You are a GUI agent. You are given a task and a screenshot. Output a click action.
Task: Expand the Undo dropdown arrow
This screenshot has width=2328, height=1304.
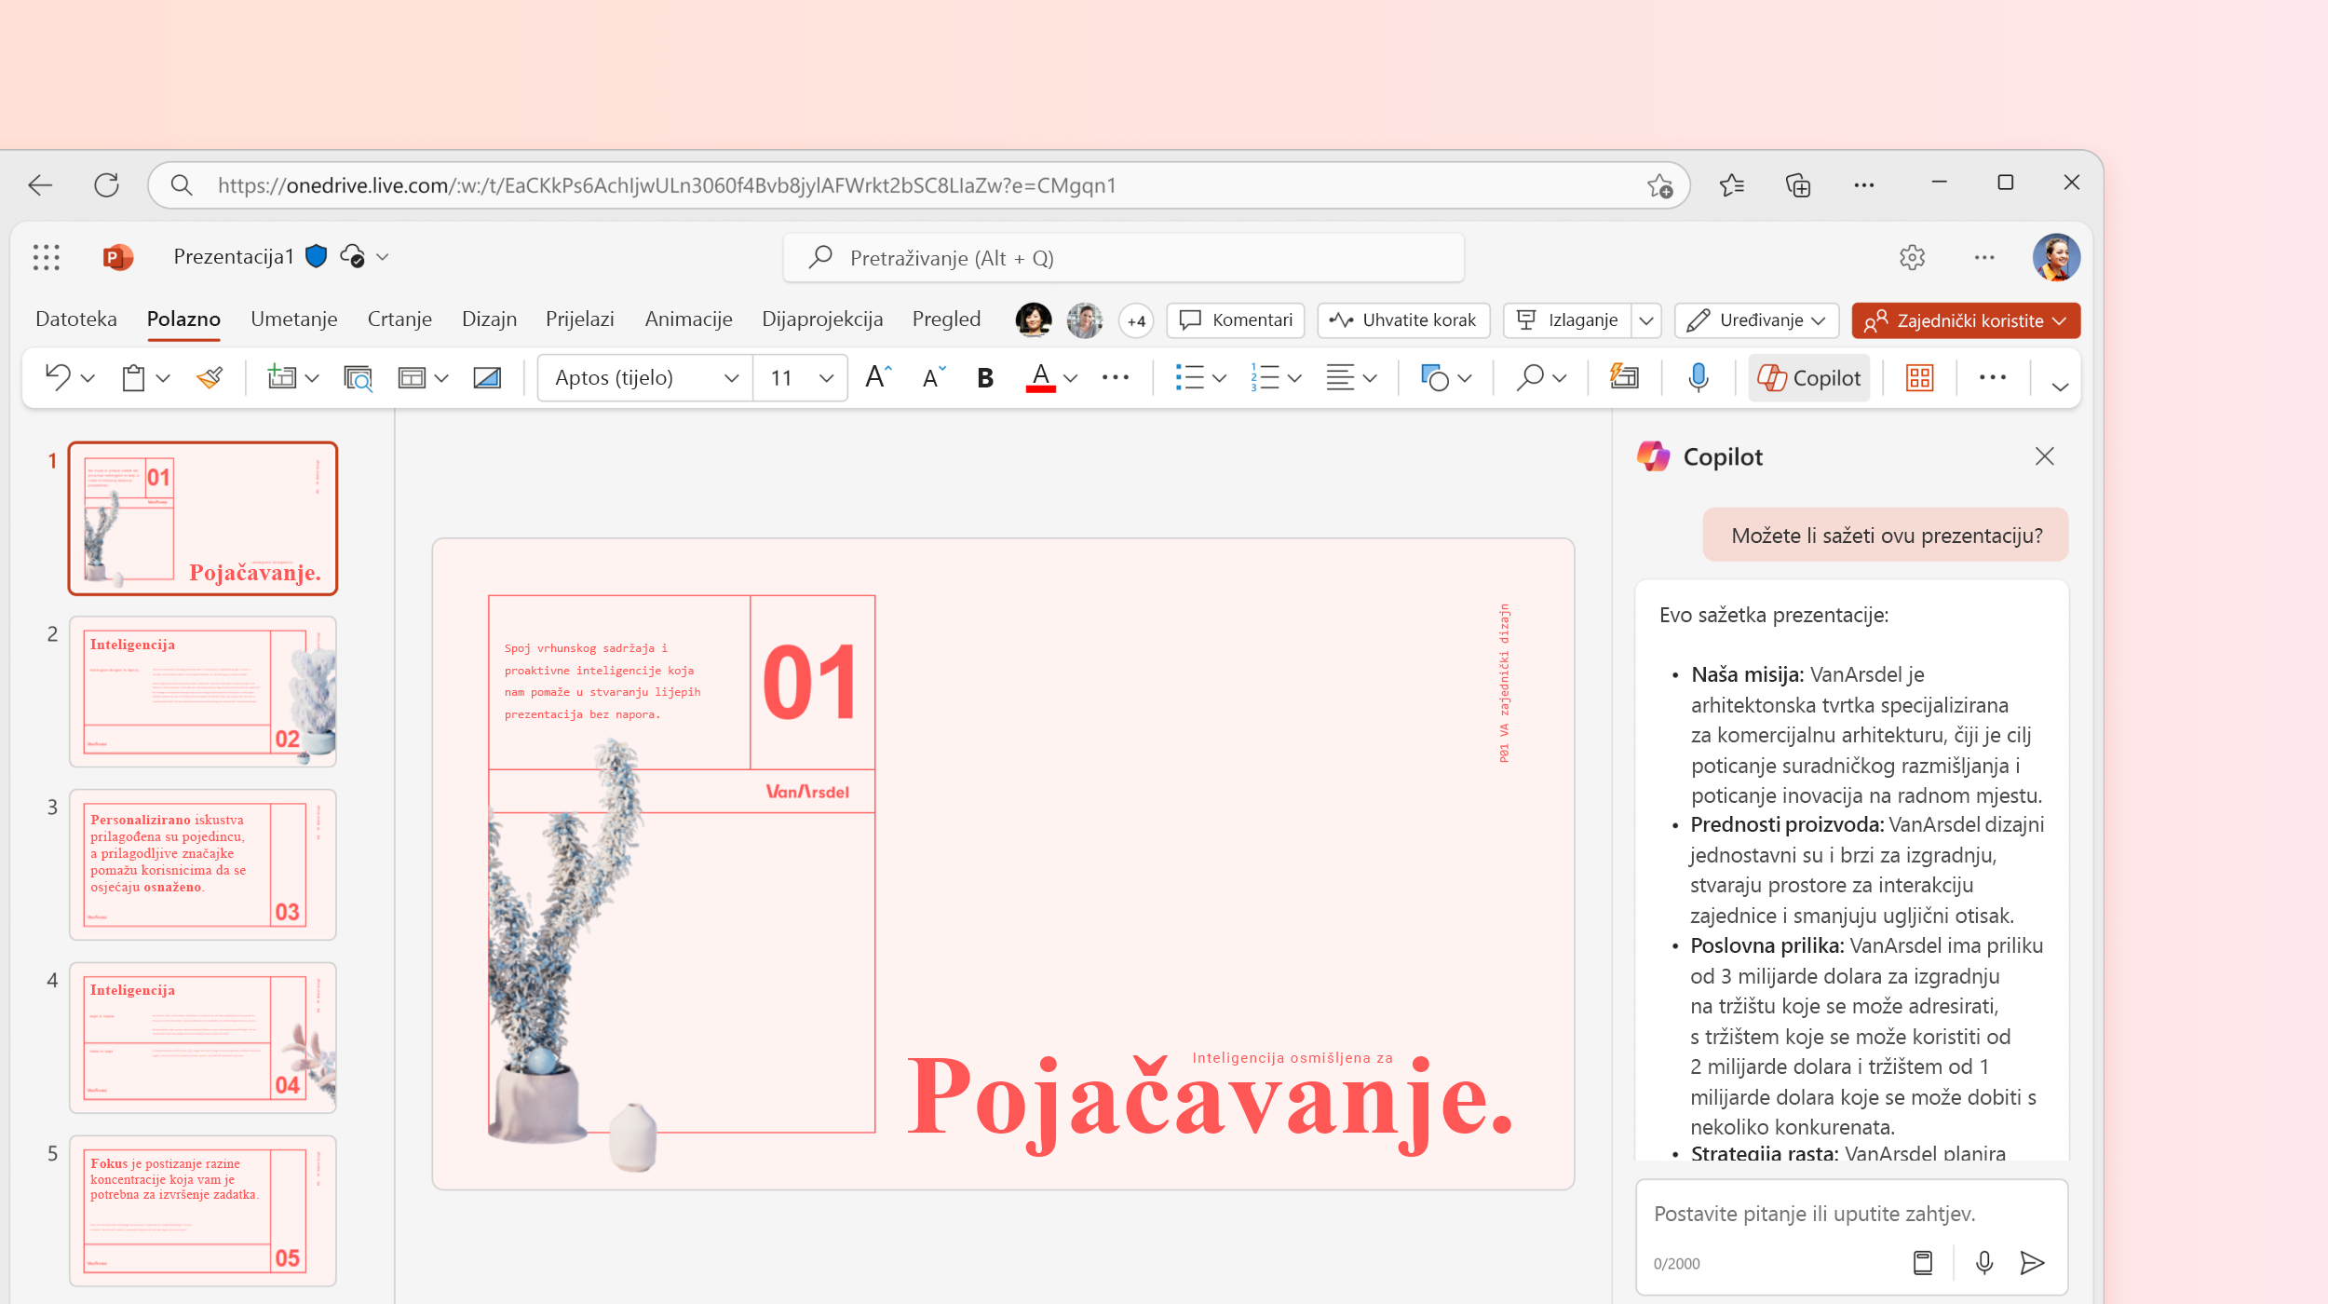coord(88,378)
